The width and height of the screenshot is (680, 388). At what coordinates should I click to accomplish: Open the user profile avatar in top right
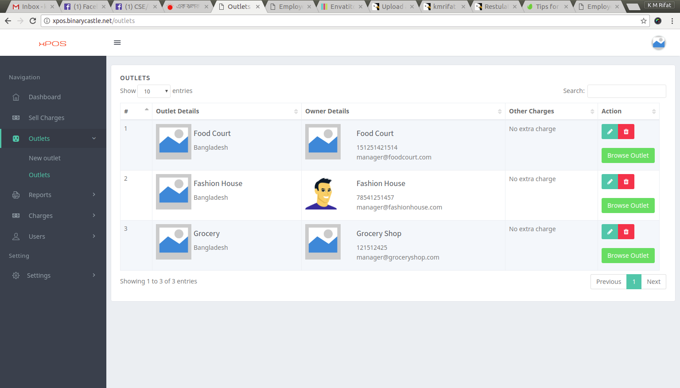coord(658,43)
